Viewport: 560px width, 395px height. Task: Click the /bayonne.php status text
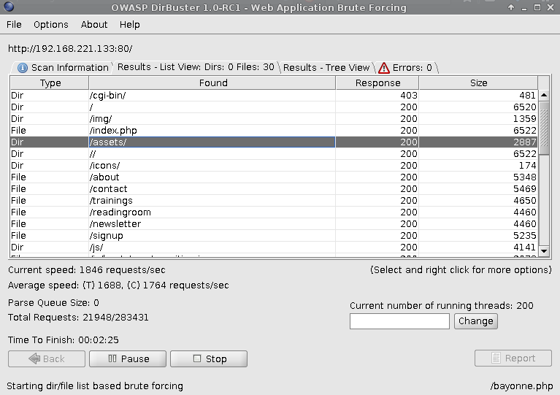[x=521, y=386]
